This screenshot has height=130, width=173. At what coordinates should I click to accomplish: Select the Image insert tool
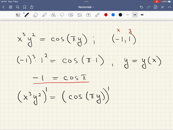point(80,15)
